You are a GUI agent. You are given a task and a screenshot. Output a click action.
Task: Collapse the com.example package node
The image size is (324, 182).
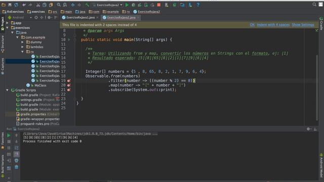[x=18, y=37]
